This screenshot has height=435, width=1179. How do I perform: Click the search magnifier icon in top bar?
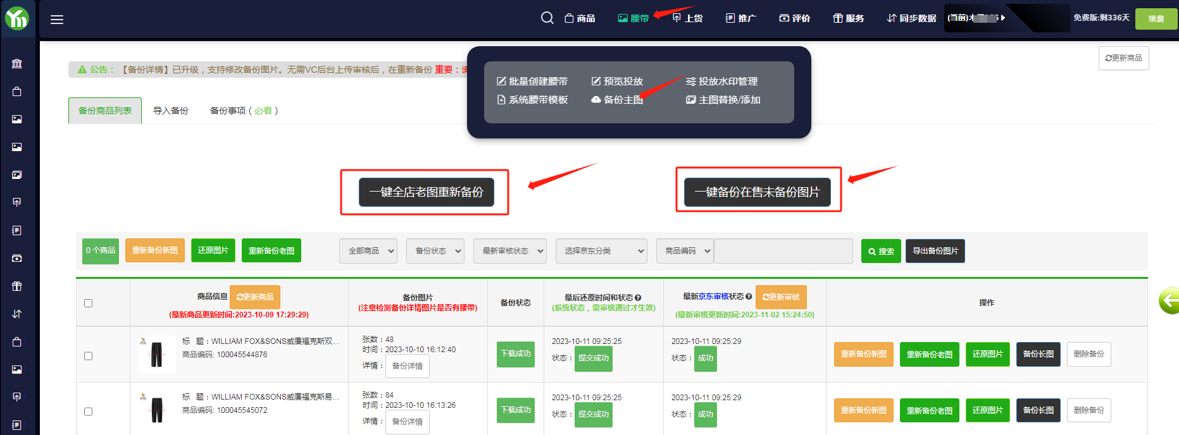point(547,18)
